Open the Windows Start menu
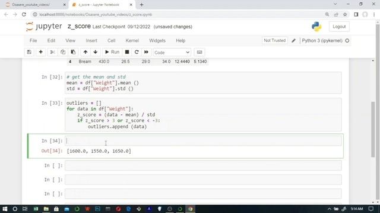Screen dimensions: 380x213 5,209
